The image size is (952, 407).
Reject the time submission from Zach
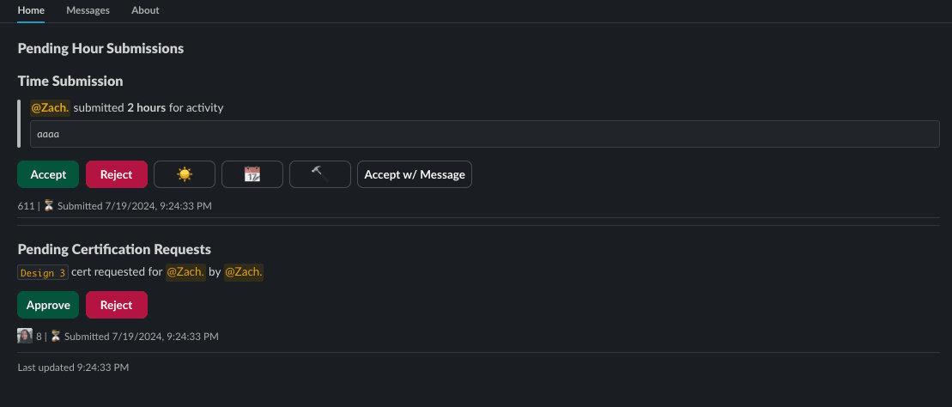tap(116, 174)
